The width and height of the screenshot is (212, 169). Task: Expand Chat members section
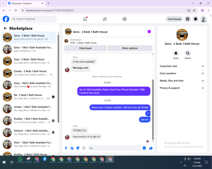[x=182, y=74]
